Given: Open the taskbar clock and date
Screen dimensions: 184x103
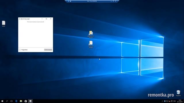Looking at the screenshot, I should (x=180, y=101).
